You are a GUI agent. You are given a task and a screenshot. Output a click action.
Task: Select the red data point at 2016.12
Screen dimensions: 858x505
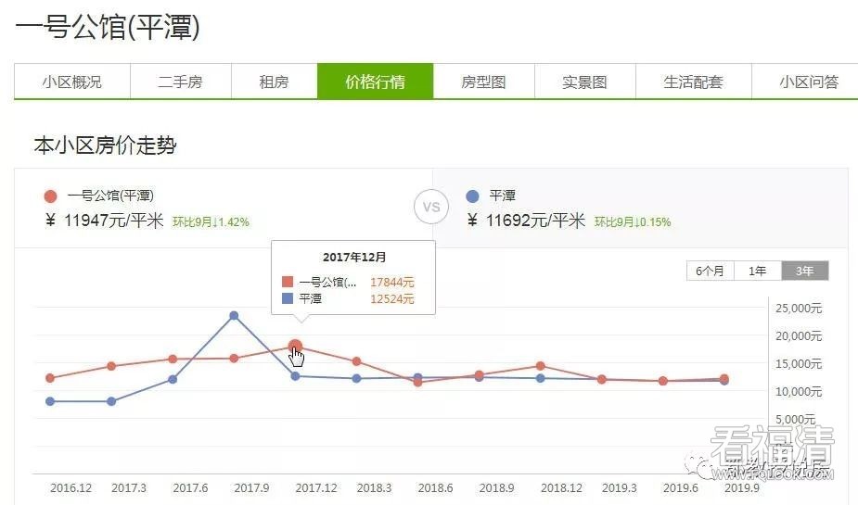point(50,378)
